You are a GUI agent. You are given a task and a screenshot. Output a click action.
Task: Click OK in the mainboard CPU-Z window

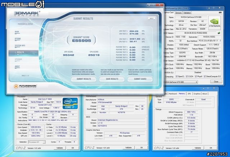pos(142,148)
